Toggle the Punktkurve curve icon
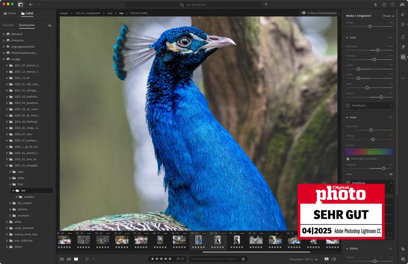This screenshot has width=408, height=264. [348, 105]
